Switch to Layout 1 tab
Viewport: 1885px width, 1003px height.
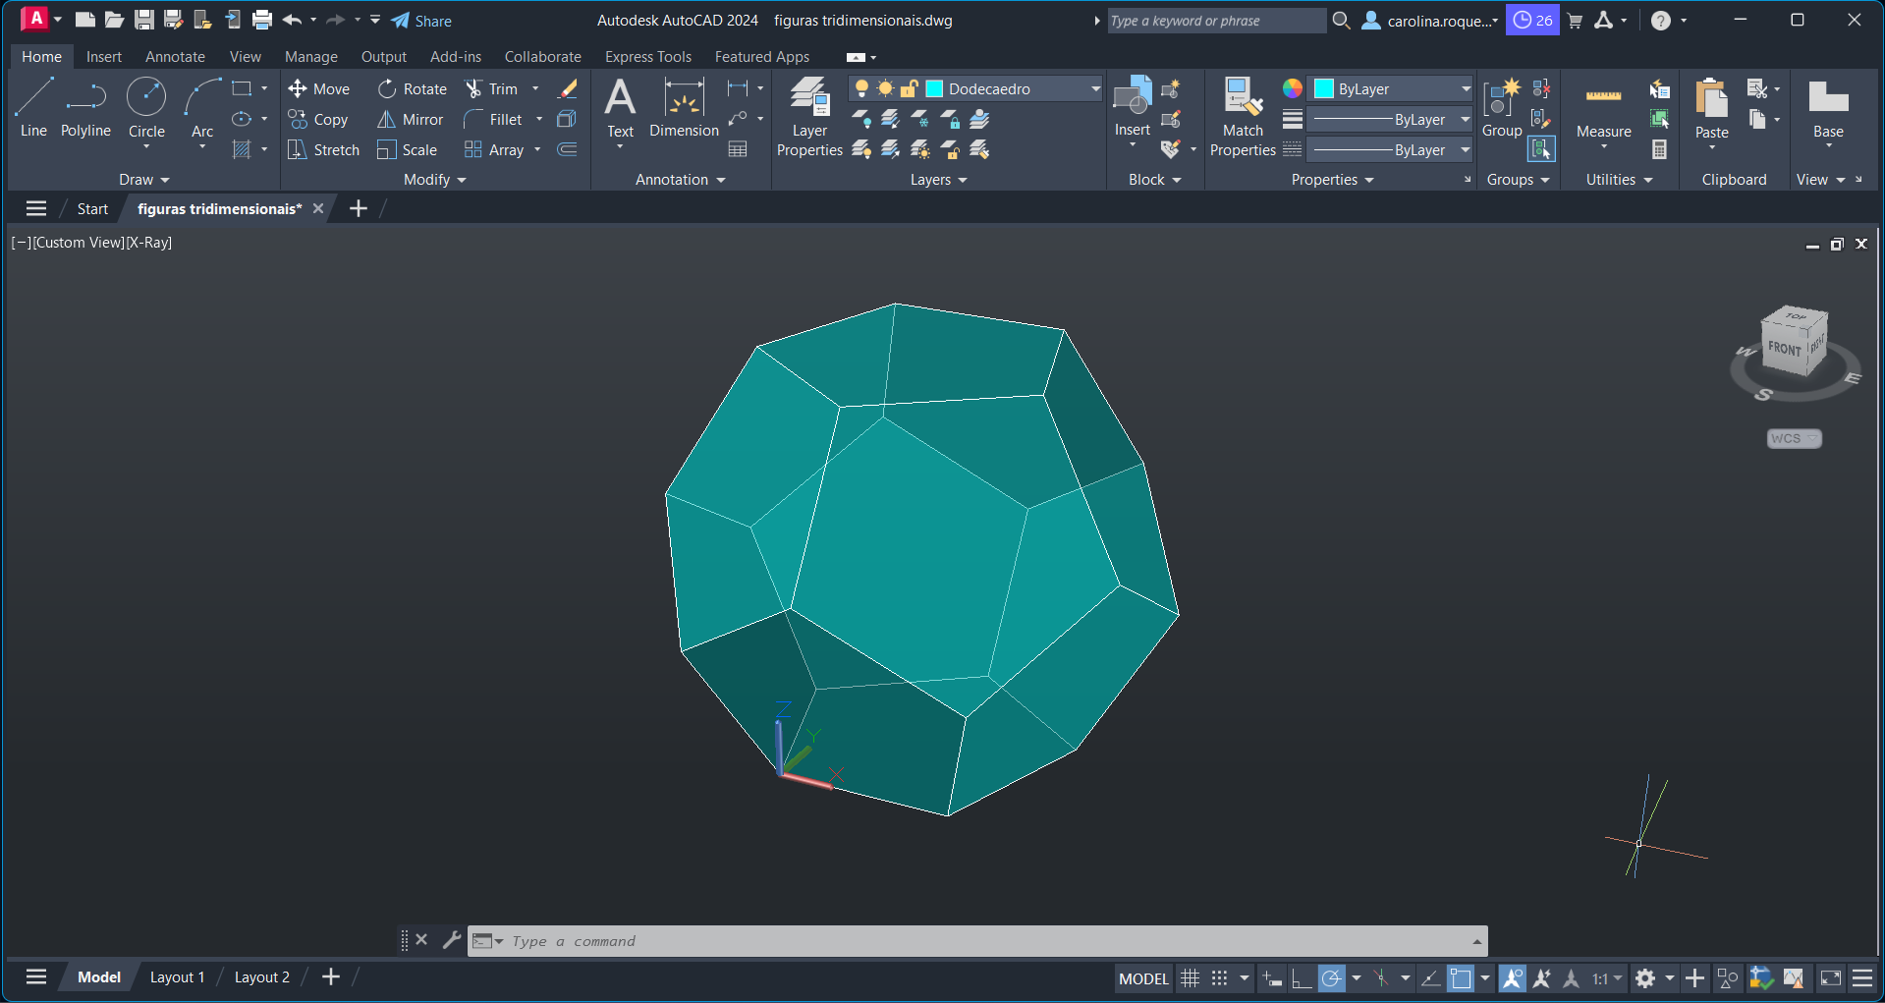177,977
